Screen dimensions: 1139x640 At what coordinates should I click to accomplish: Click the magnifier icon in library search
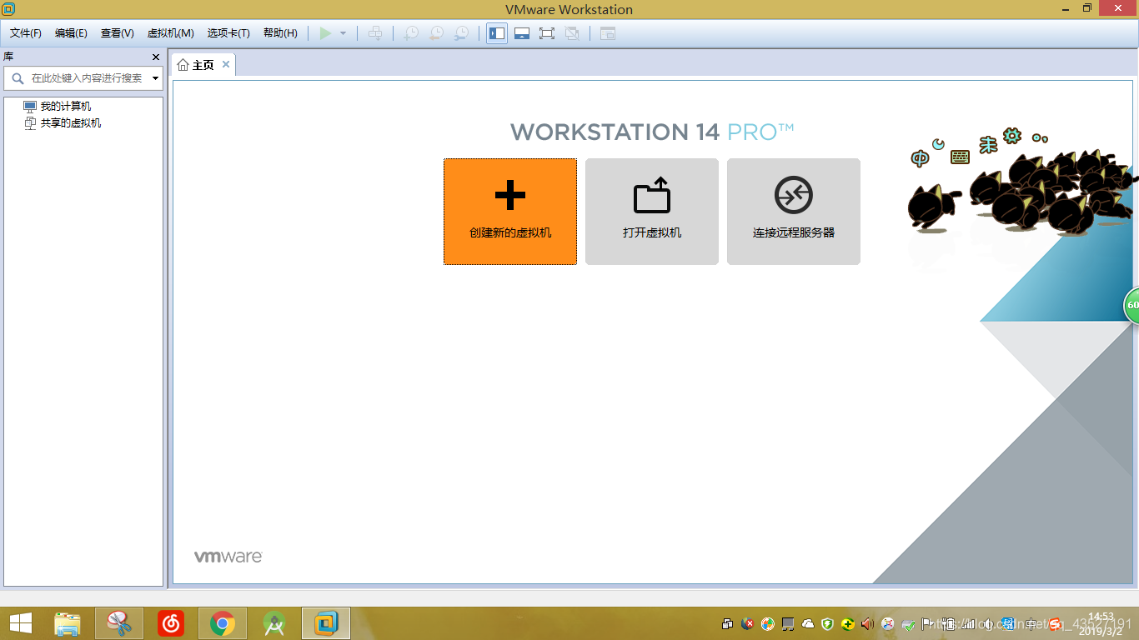point(18,78)
